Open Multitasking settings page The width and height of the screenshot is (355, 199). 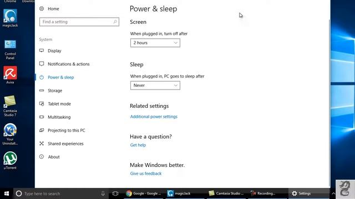(59, 117)
